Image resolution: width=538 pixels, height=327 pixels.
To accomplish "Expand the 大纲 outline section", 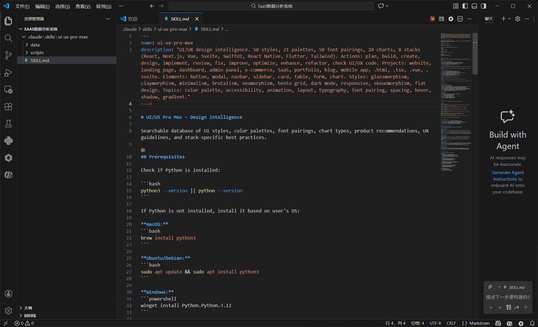I will pos(21,308).
